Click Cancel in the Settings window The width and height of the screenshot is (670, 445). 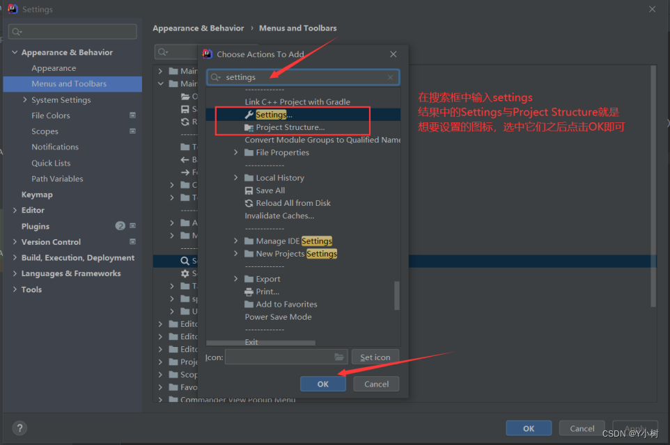[x=582, y=428]
